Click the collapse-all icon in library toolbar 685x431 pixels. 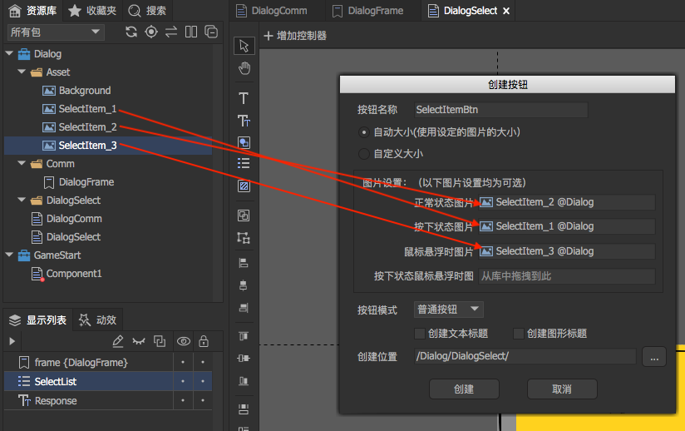pos(211,32)
